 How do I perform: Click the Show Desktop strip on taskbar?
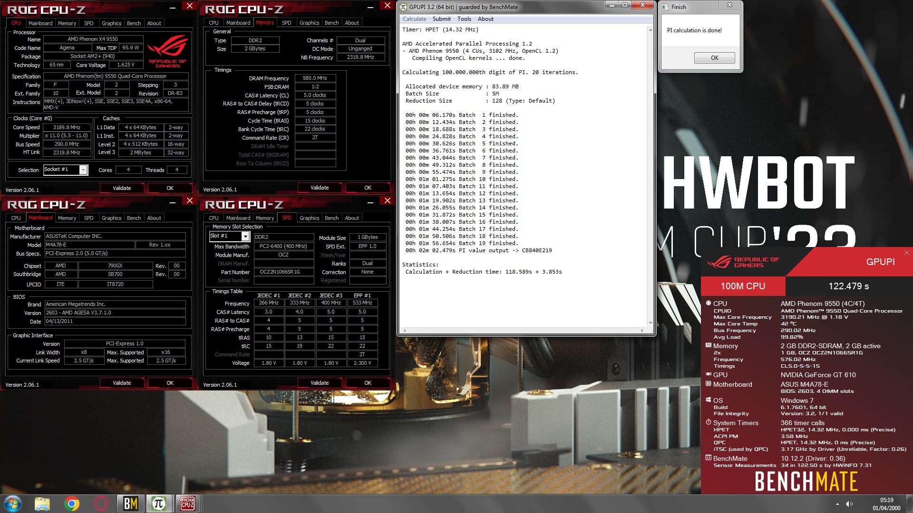910,503
